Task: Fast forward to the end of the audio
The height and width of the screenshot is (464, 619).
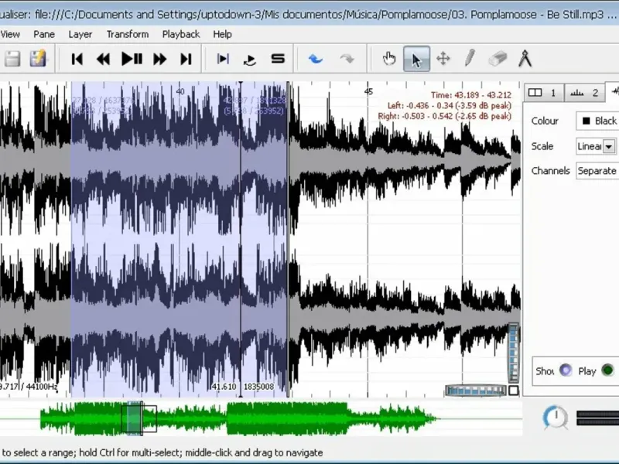Action: point(186,59)
